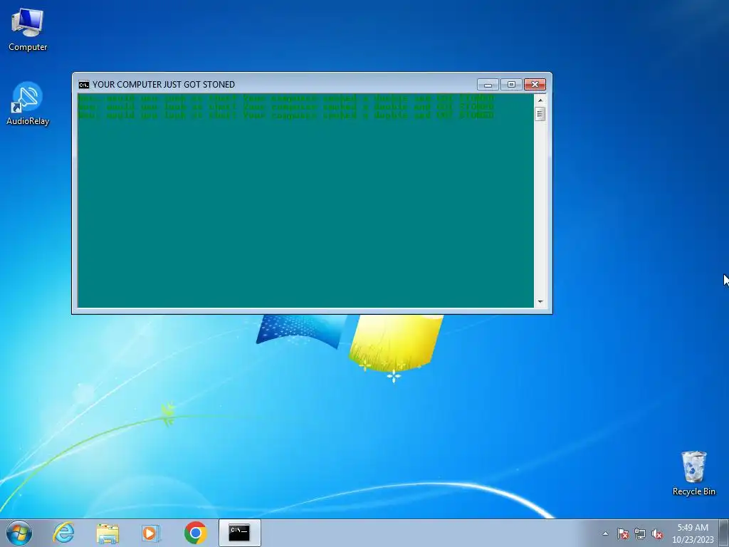Click the console scrollbar thumb

pos(540,114)
